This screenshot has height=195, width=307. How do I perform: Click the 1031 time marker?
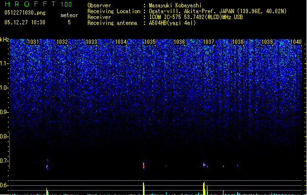(x=33, y=42)
